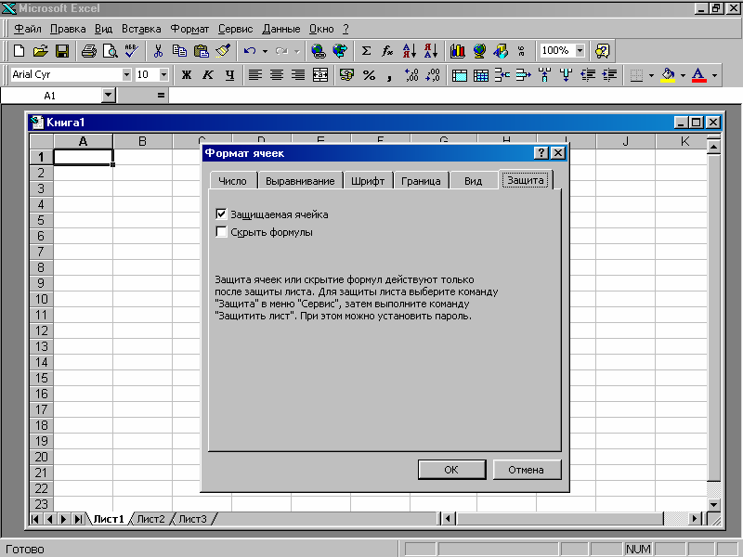The width and height of the screenshot is (743, 557).
Task: Launch the Chart Wizard icon
Action: point(457,51)
